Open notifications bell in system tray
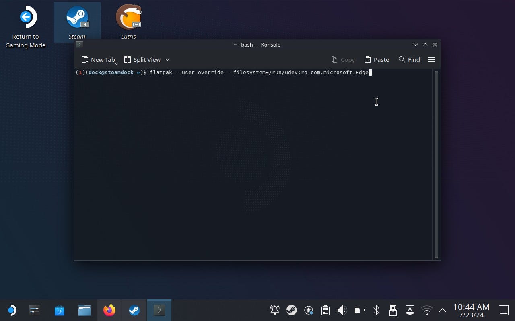 [x=275, y=310]
